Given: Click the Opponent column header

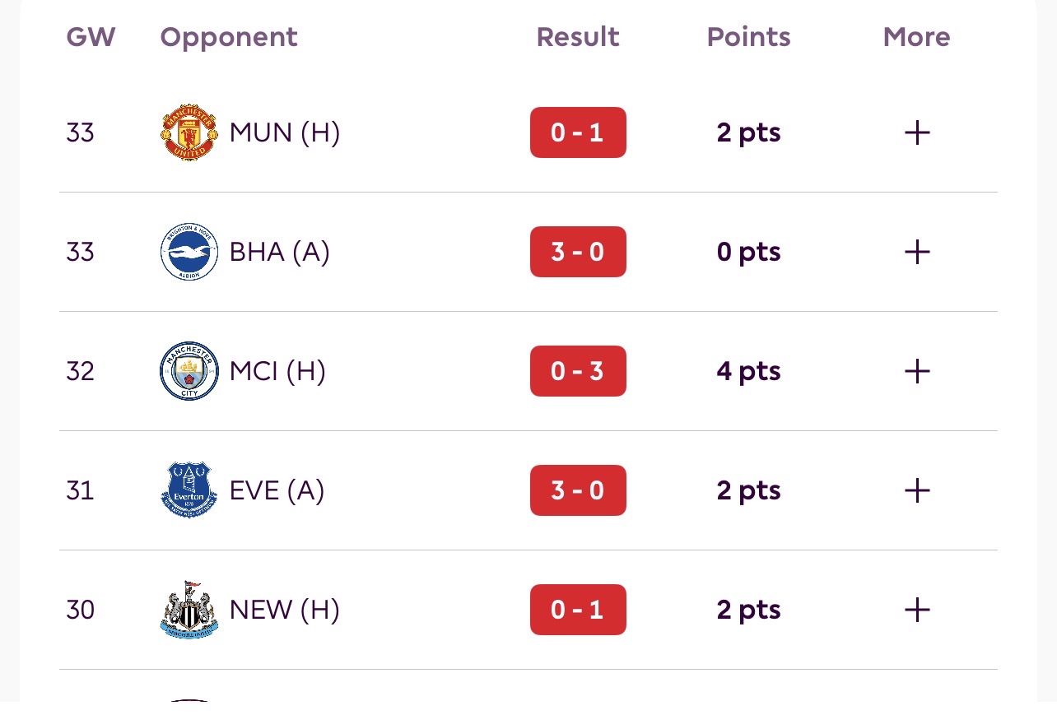Looking at the screenshot, I should click(229, 37).
